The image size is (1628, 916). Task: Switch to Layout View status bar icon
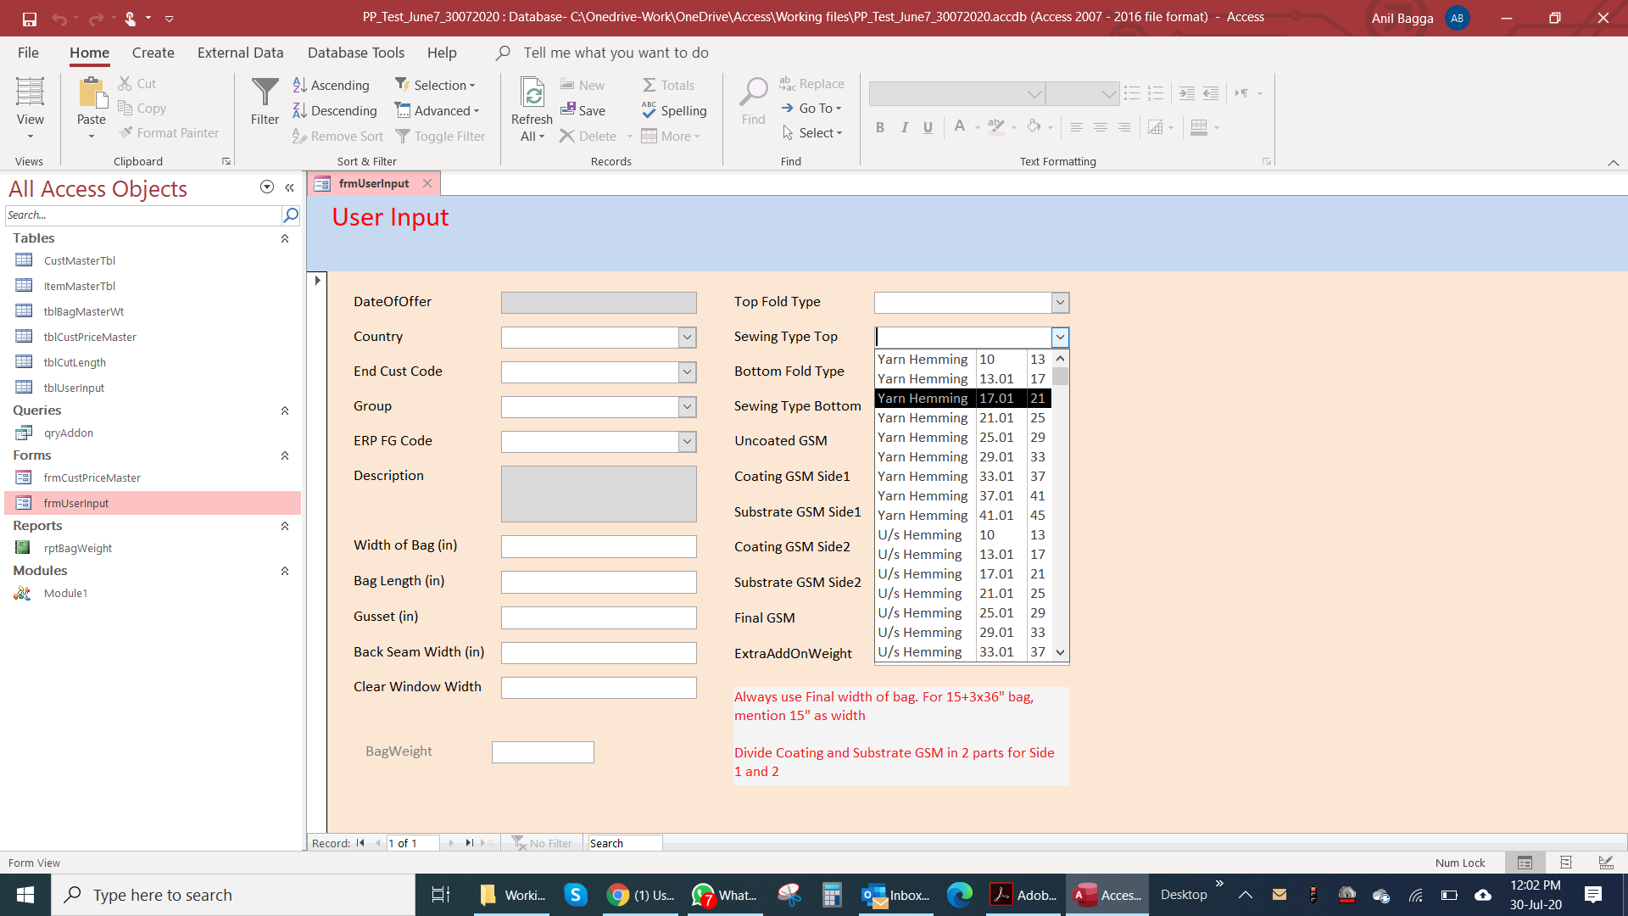click(1565, 863)
